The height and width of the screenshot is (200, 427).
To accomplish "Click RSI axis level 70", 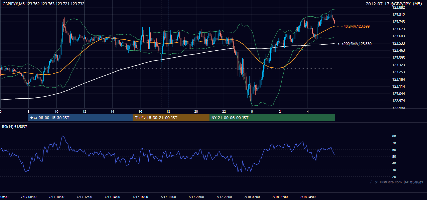I will pos(394,143).
